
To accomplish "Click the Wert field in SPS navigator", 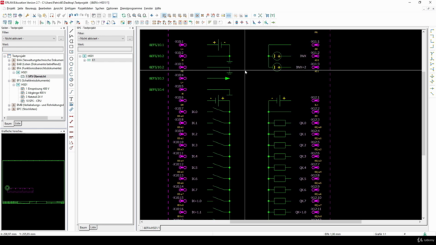I will click(x=105, y=49).
